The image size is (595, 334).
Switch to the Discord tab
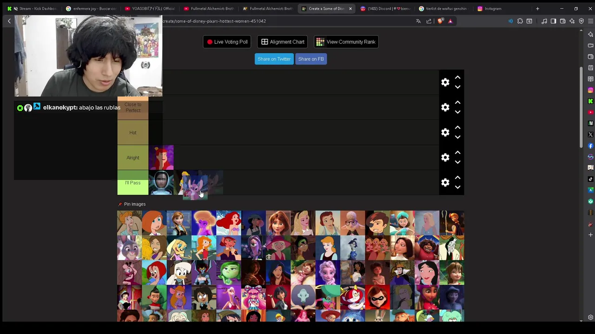pyautogui.click(x=386, y=8)
